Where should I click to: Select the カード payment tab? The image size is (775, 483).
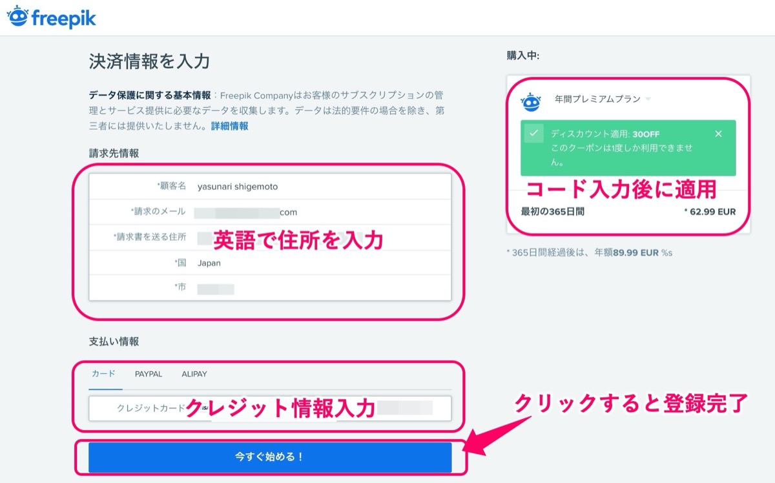[104, 374]
